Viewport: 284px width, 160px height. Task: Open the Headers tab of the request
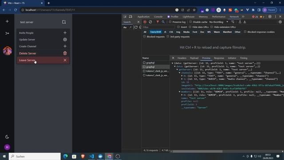tap(182, 58)
